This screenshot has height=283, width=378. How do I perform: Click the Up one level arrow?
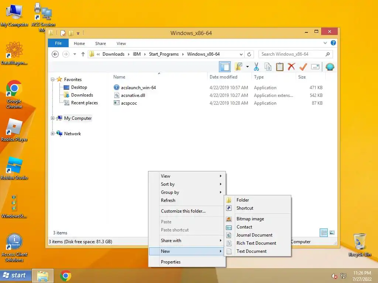83,54
